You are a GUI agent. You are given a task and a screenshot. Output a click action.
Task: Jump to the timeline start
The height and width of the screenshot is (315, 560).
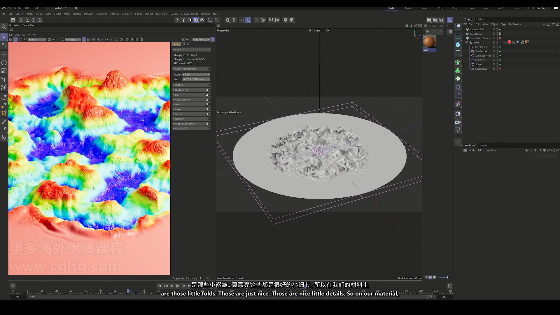(x=159, y=286)
